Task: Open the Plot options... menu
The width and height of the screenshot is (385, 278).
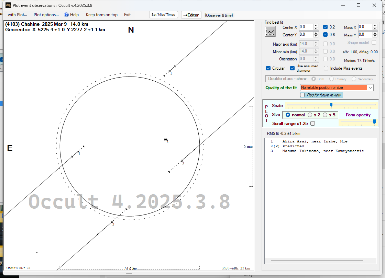Action: (x=46, y=15)
